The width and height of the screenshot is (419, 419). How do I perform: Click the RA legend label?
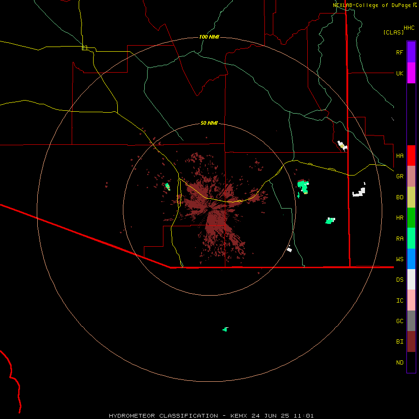pos(399,239)
